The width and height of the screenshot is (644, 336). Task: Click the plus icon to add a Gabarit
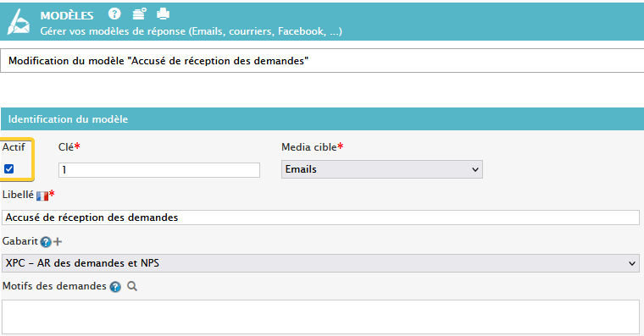58,242
